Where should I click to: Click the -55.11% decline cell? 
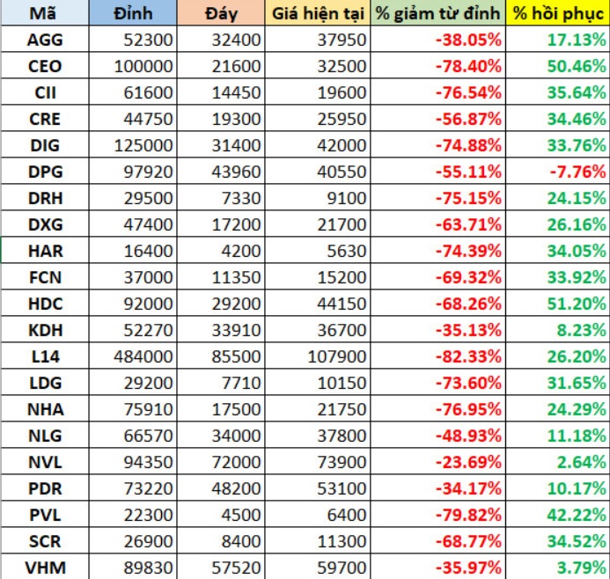438,172
